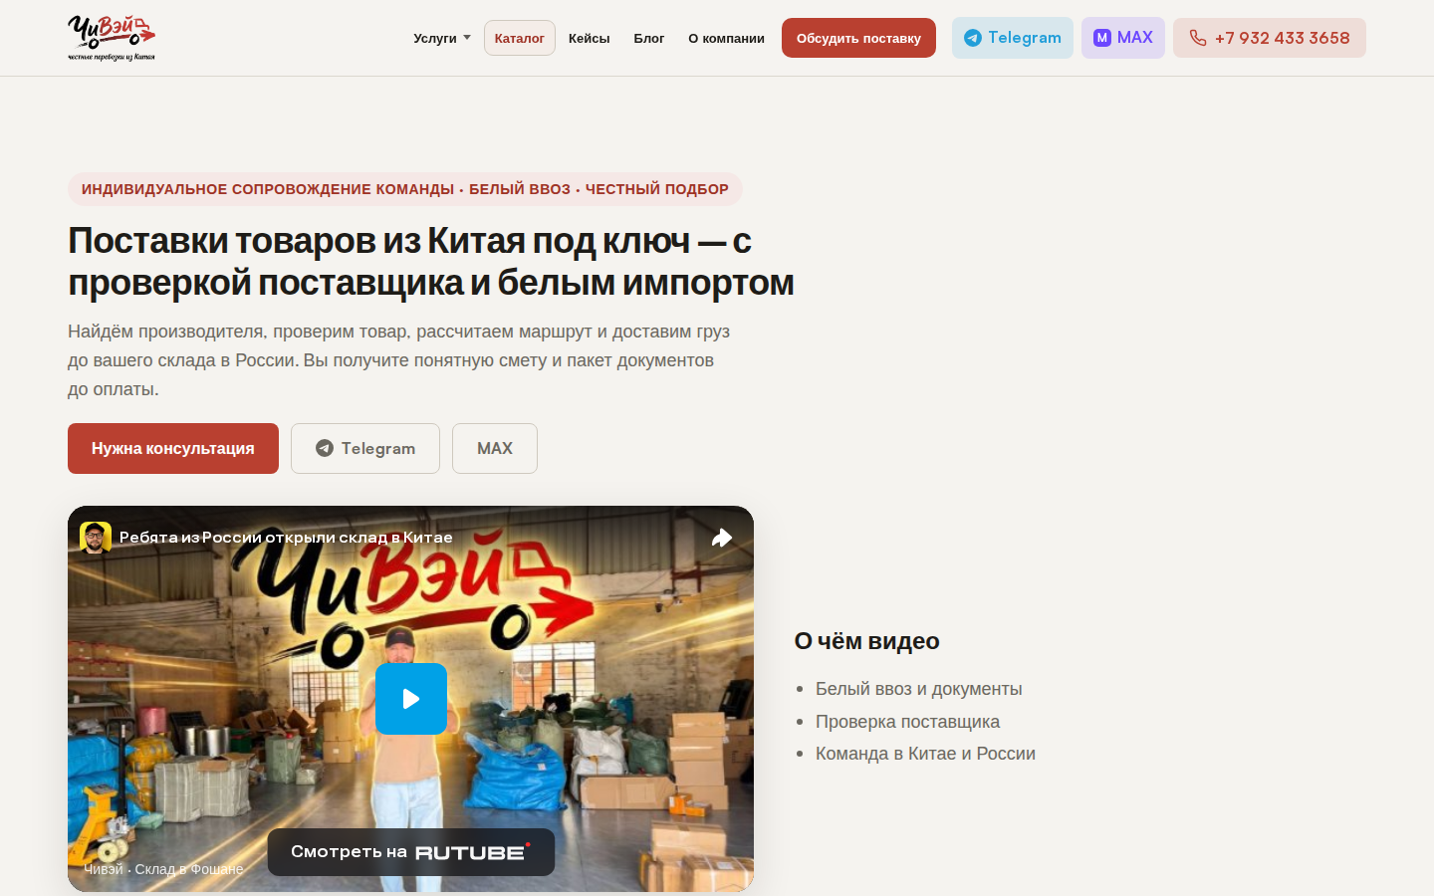
Task: Click the ЧиВэй logo in header
Action: (112, 38)
